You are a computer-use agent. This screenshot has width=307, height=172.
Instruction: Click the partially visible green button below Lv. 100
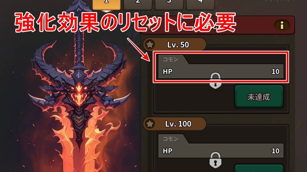pos(259,168)
